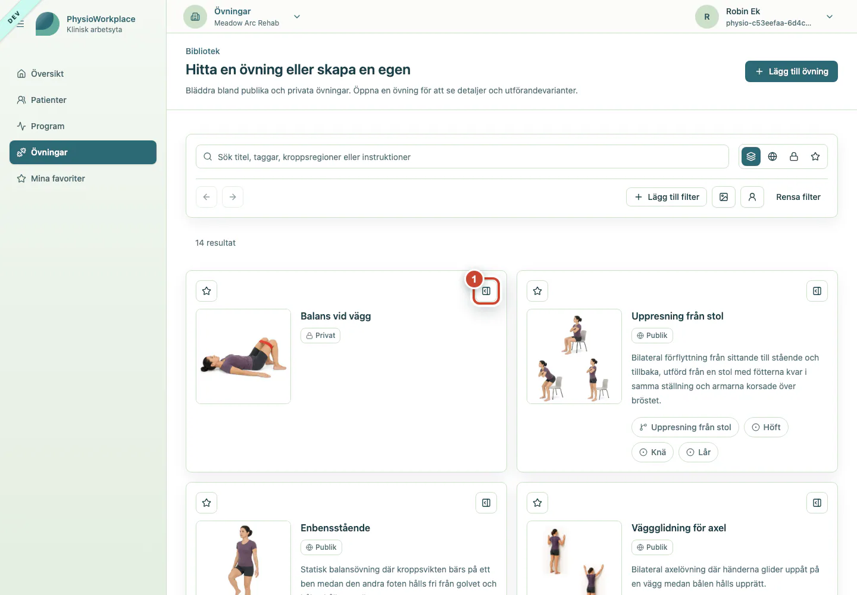Open the Robin Ek account menu
The image size is (857, 595).
point(830,17)
